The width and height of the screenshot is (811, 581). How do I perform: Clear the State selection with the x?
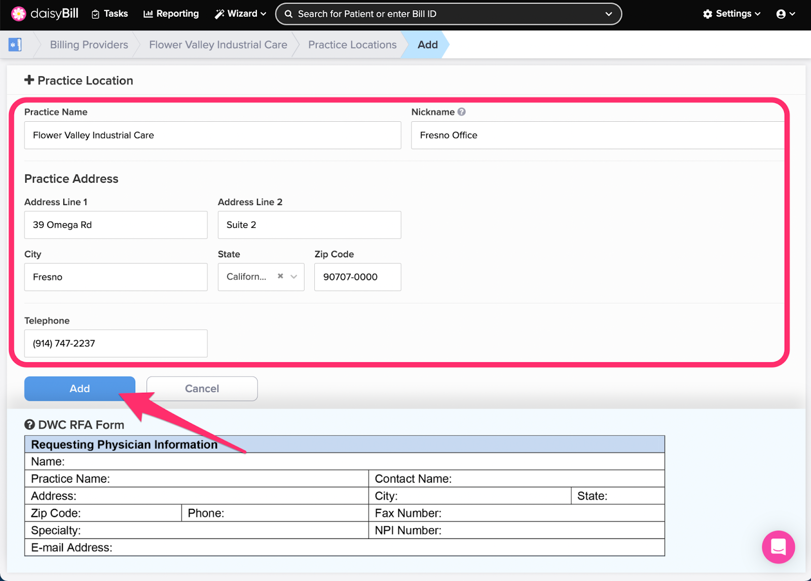click(280, 277)
